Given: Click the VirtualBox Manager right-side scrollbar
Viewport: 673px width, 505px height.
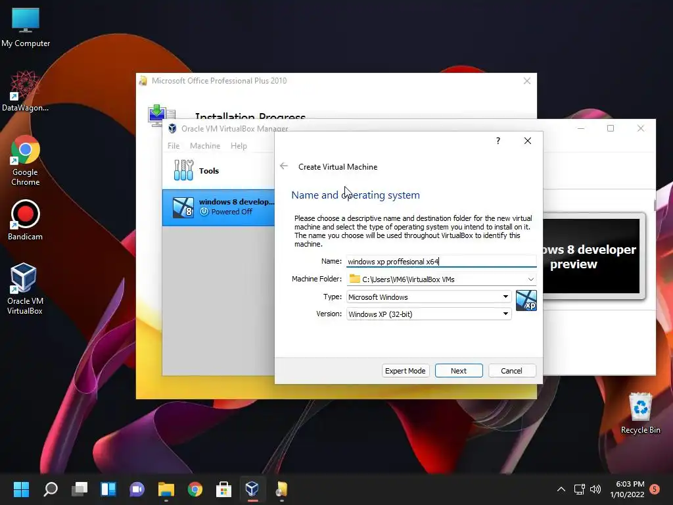Looking at the screenshot, I should click(x=655, y=204).
